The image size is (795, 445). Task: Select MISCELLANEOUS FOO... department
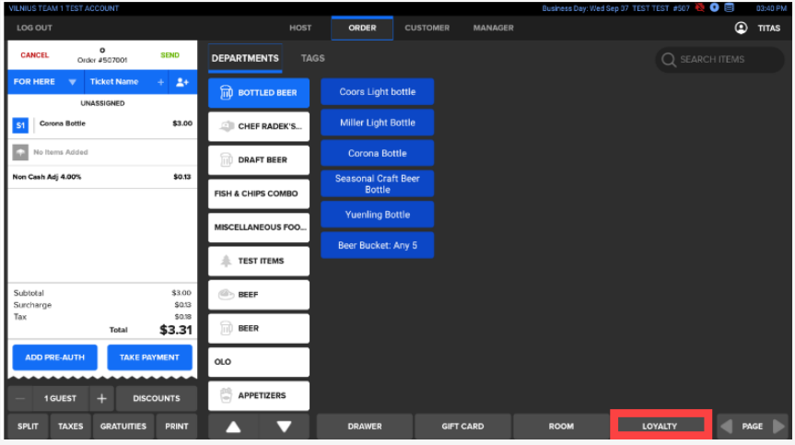pos(259,227)
